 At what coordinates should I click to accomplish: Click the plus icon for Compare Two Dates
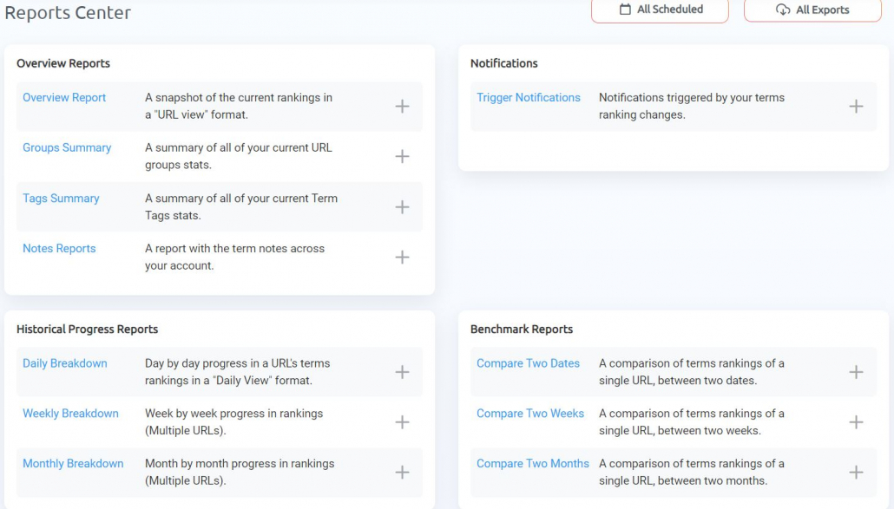pos(856,372)
